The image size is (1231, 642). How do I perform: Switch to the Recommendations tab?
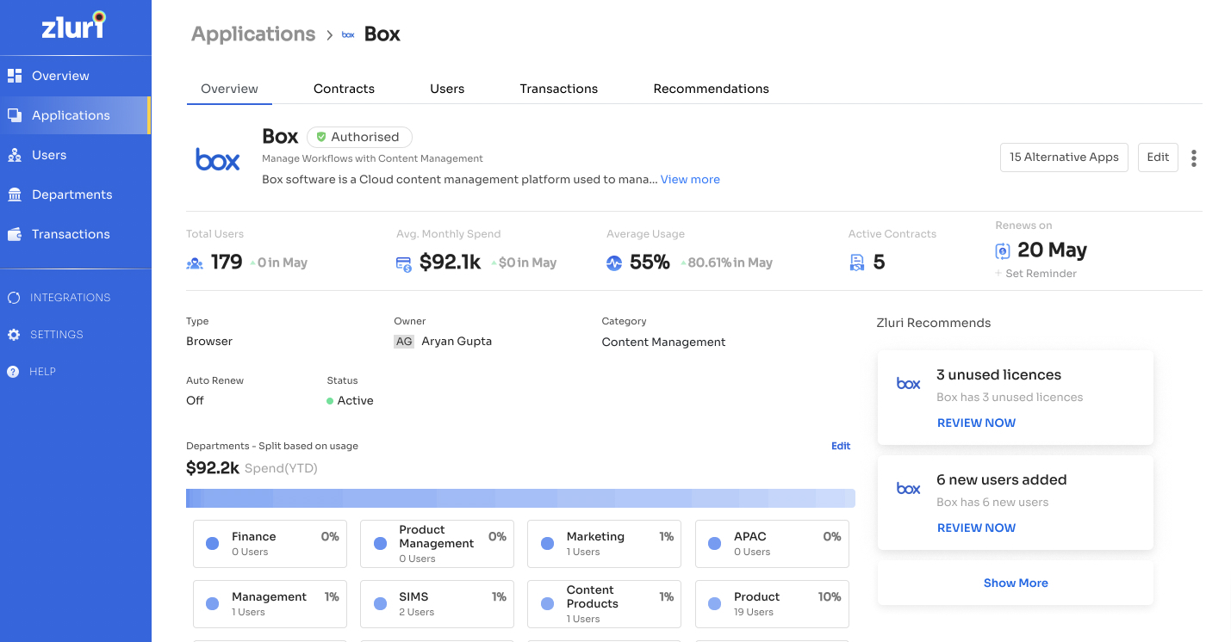pos(711,89)
